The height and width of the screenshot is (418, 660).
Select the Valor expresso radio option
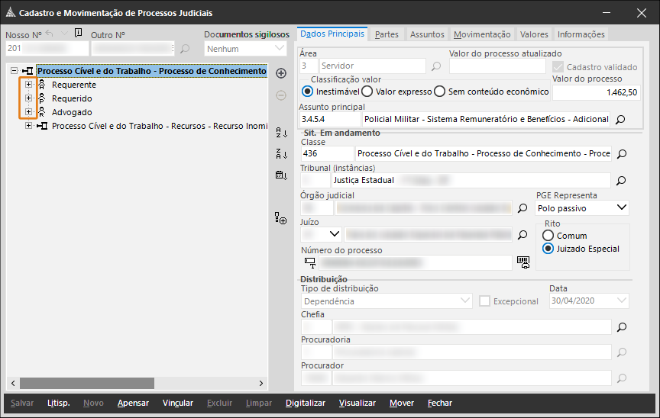click(x=367, y=92)
